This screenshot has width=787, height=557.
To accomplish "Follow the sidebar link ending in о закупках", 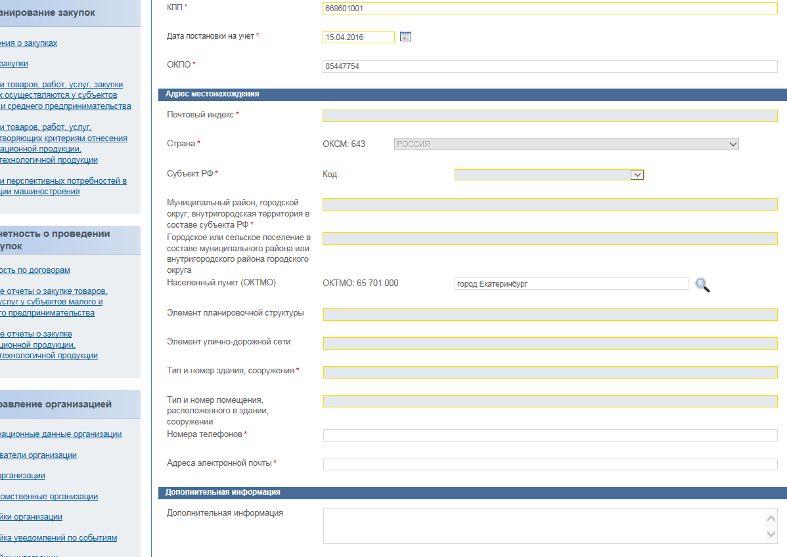I will pyautogui.click(x=28, y=43).
